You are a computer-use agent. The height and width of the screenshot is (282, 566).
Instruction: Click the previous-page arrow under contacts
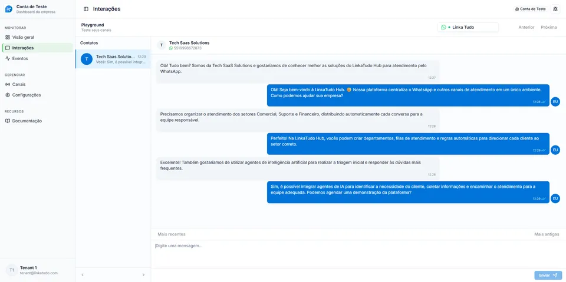83,275
